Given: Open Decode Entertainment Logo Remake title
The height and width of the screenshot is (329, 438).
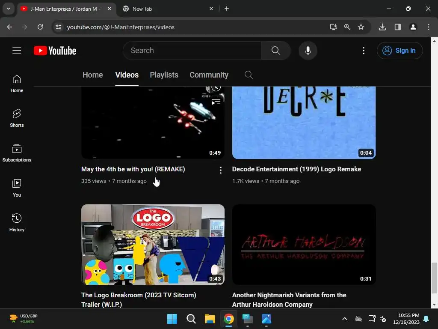Looking at the screenshot, I should pos(297,169).
